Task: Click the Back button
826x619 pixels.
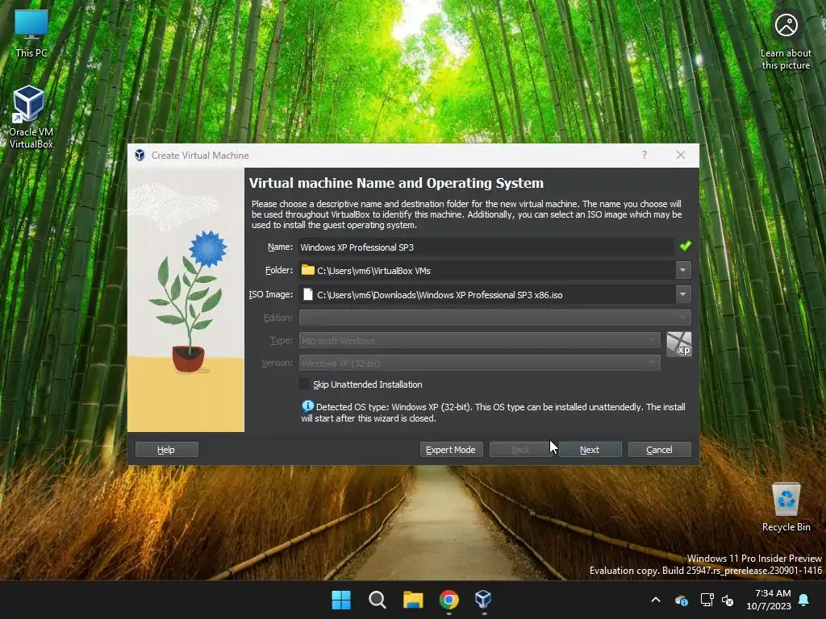Action: pos(520,450)
